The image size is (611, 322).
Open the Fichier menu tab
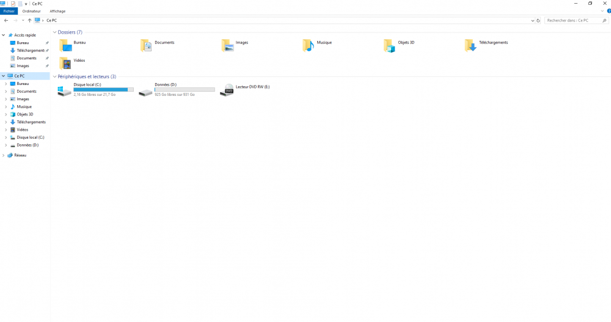pyautogui.click(x=9, y=12)
